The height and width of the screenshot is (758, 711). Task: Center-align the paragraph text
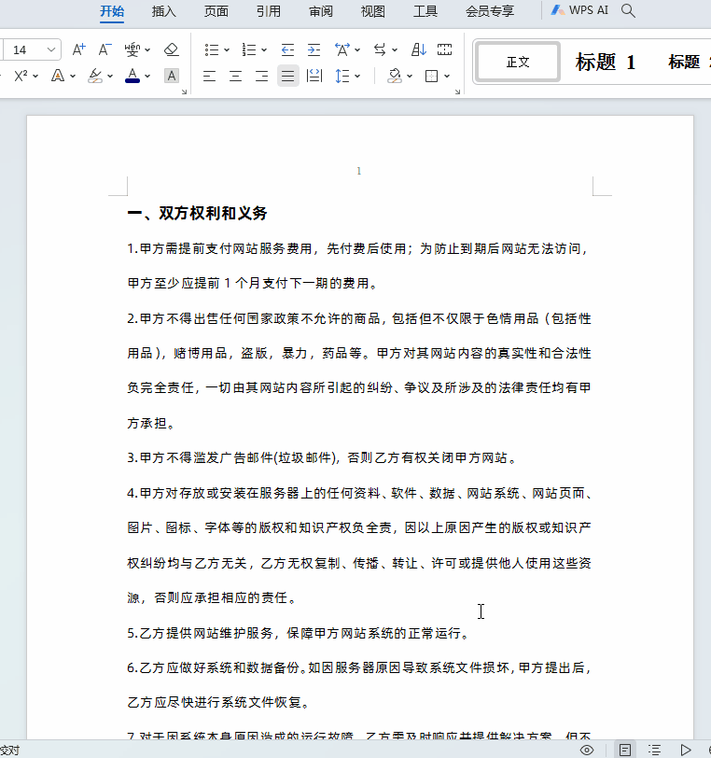point(235,76)
